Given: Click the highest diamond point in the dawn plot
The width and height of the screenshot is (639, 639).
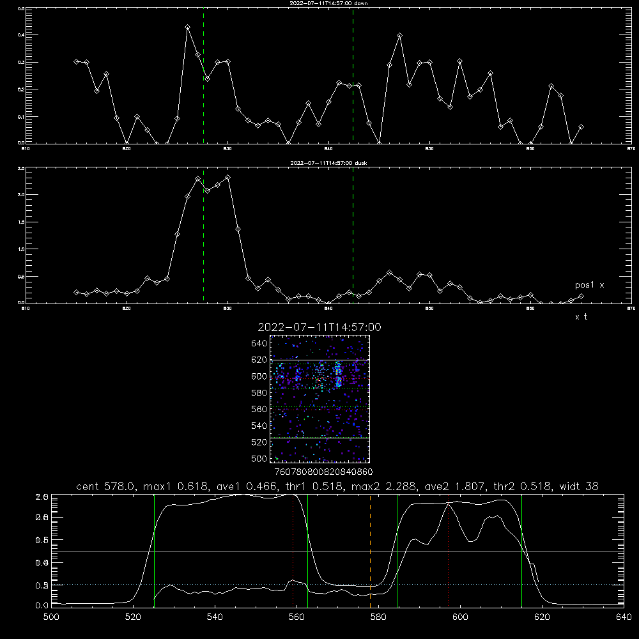Looking at the screenshot, I should pyautogui.click(x=187, y=27).
